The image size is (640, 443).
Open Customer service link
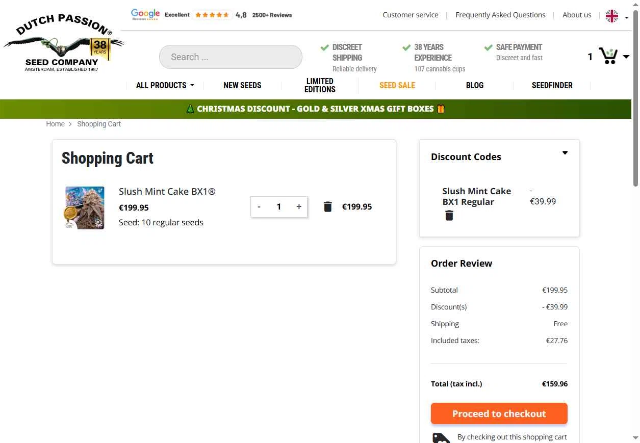coord(411,15)
